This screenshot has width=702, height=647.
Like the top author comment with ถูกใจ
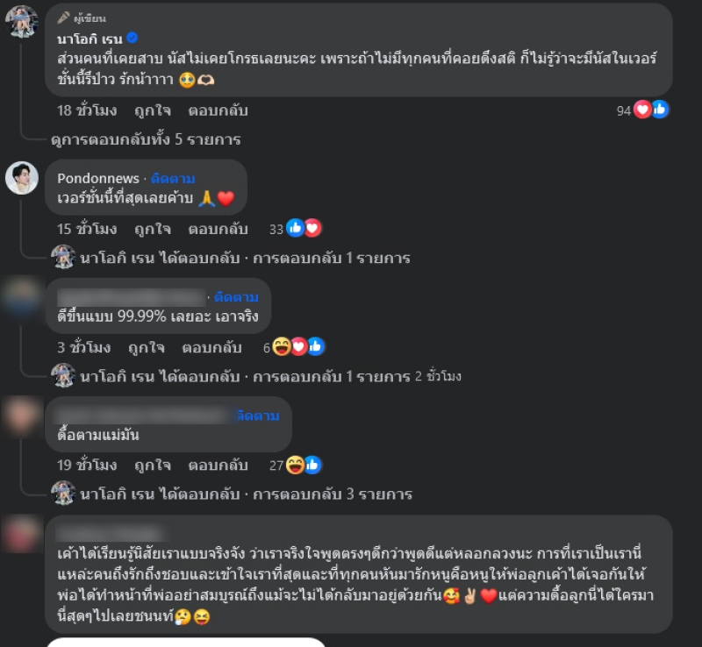[x=153, y=110]
